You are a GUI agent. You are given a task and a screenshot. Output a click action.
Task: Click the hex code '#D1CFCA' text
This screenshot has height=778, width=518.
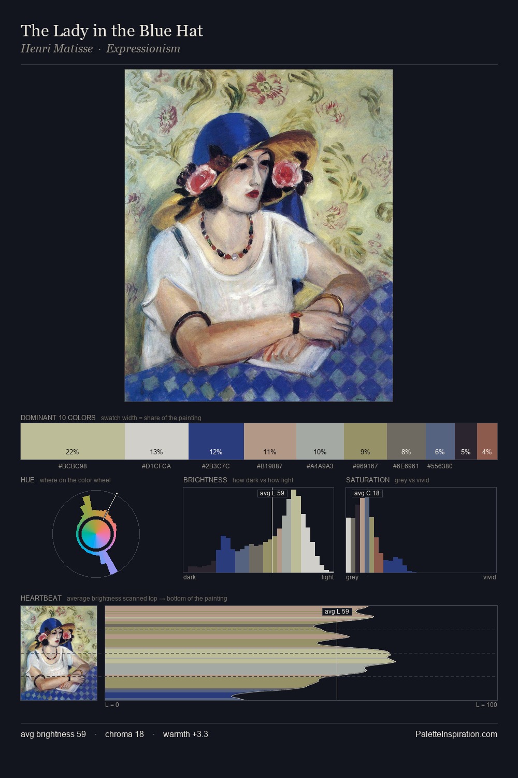coord(156,466)
